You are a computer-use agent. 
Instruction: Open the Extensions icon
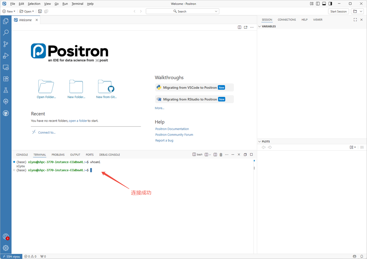(6, 79)
